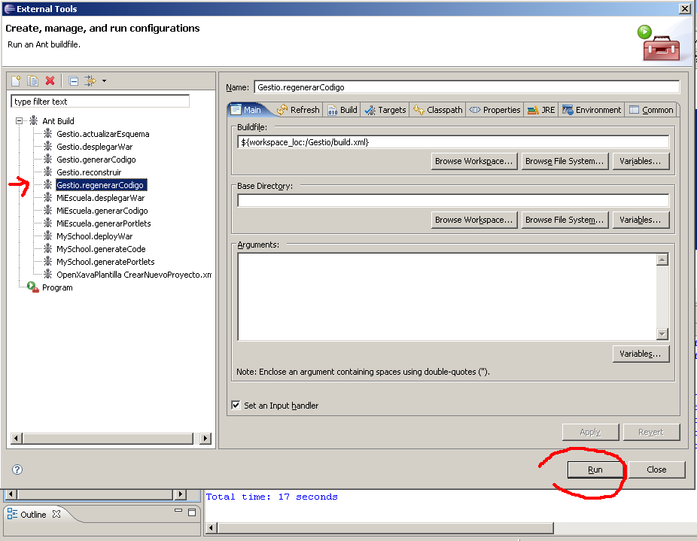Collapse the Ant Build tree node
The image size is (697, 541).
19,121
